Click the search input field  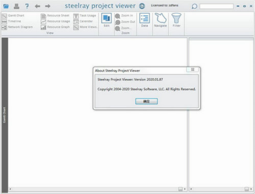pos(216,6)
